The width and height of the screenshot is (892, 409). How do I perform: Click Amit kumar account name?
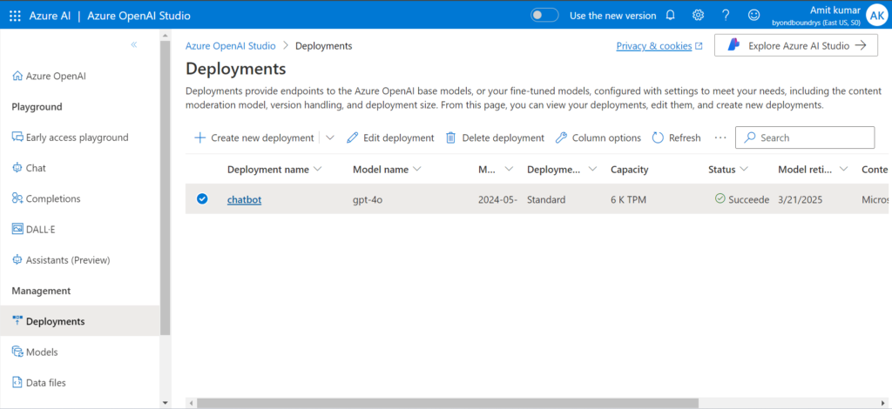tap(835, 10)
